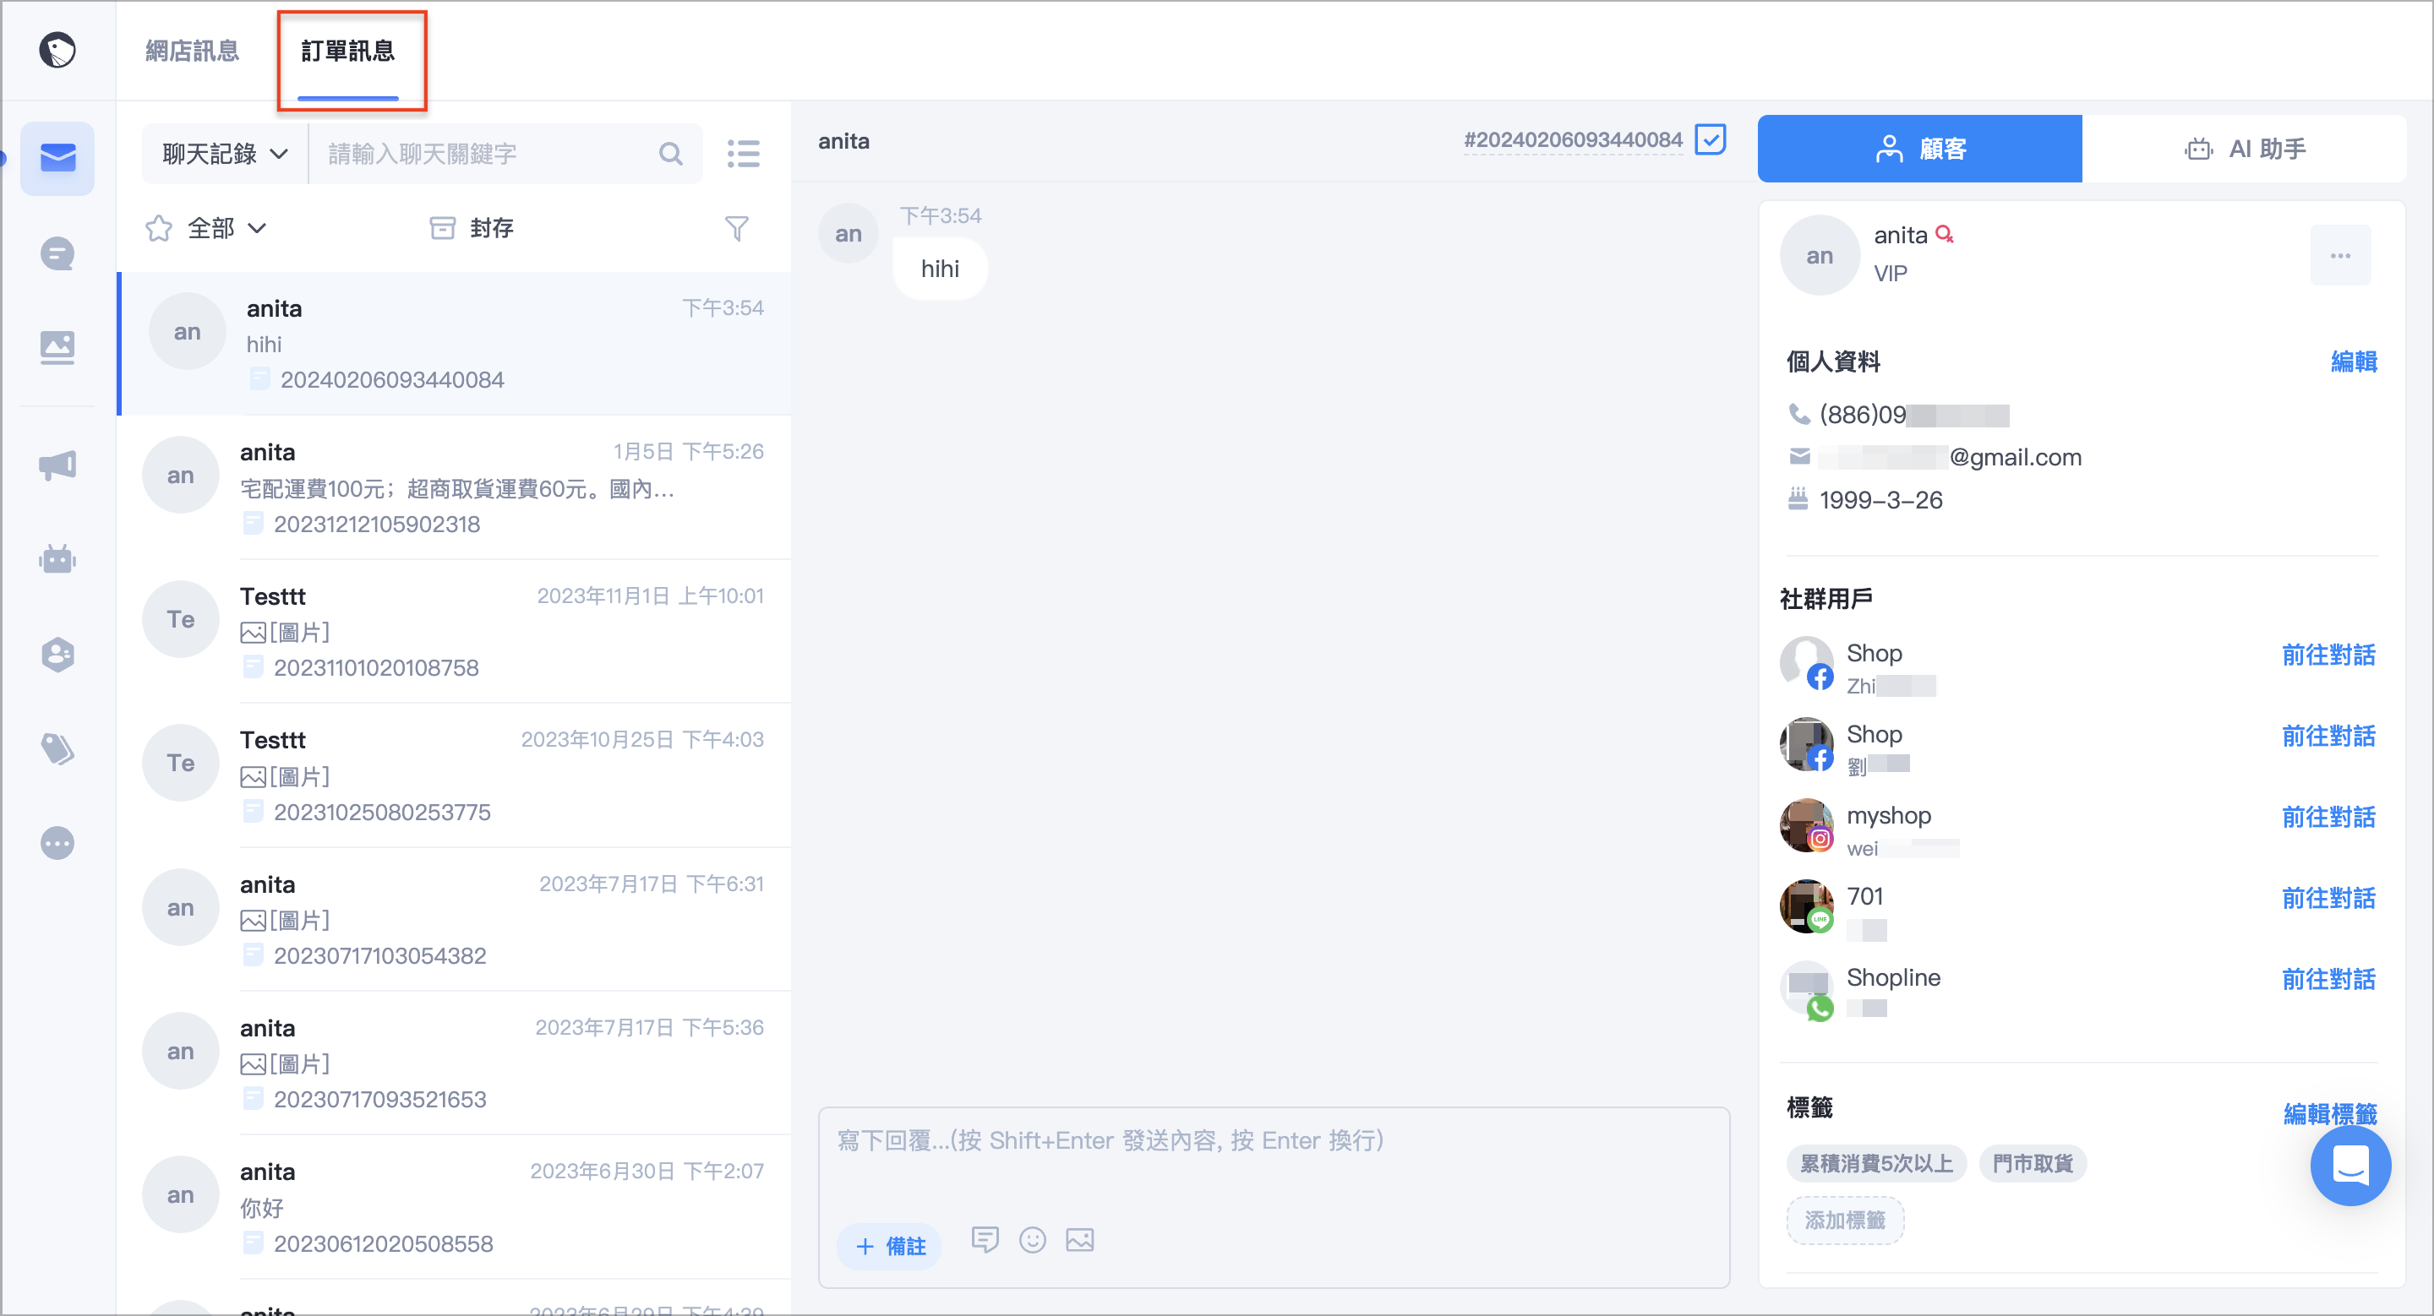This screenshot has width=2434, height=1316.
Task: Click the bird logo icon in the sidebar
Action: pos(57,50)
